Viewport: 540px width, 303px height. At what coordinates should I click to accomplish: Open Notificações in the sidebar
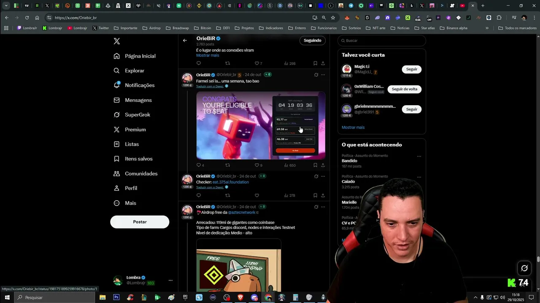134,85
